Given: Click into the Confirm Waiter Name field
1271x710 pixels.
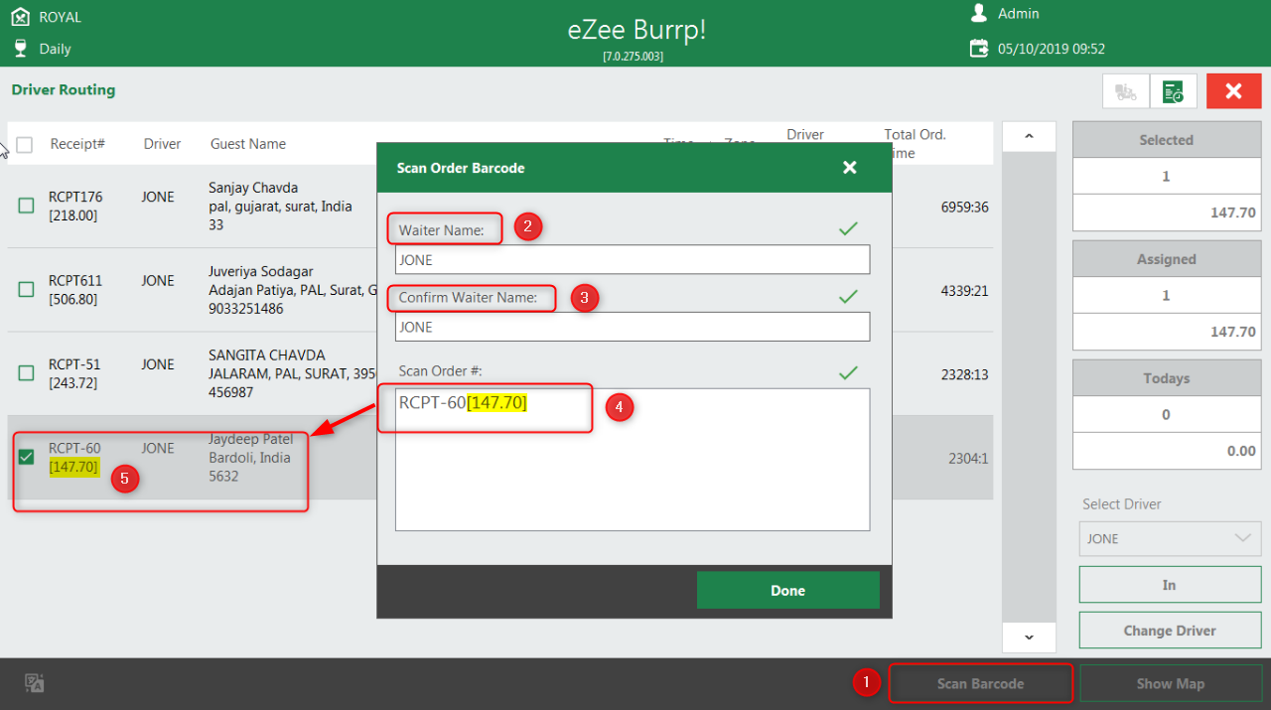Looking at the screenshot, I should tap(633, 327).
